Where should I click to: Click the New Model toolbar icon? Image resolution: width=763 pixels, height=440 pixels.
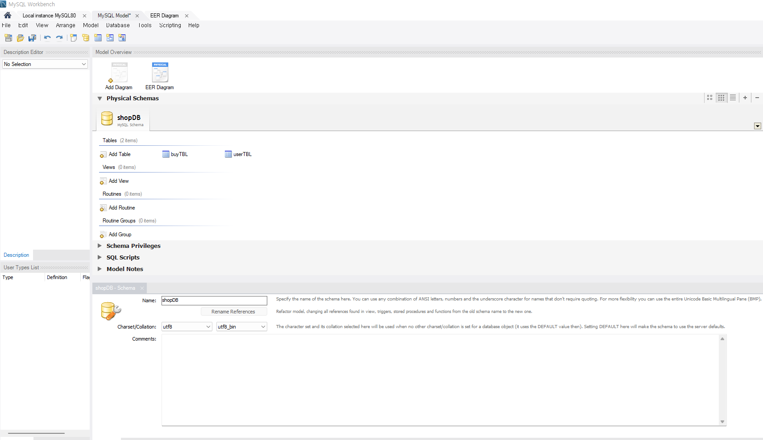tap(8, 38)
